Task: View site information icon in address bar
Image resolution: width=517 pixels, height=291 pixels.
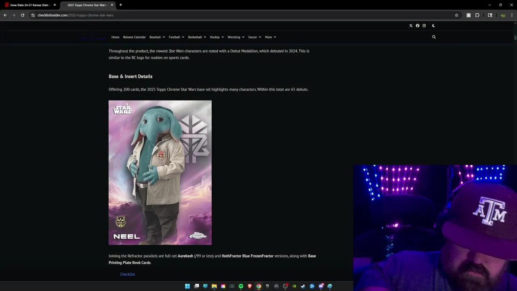Action: click(x=33, y=15)
